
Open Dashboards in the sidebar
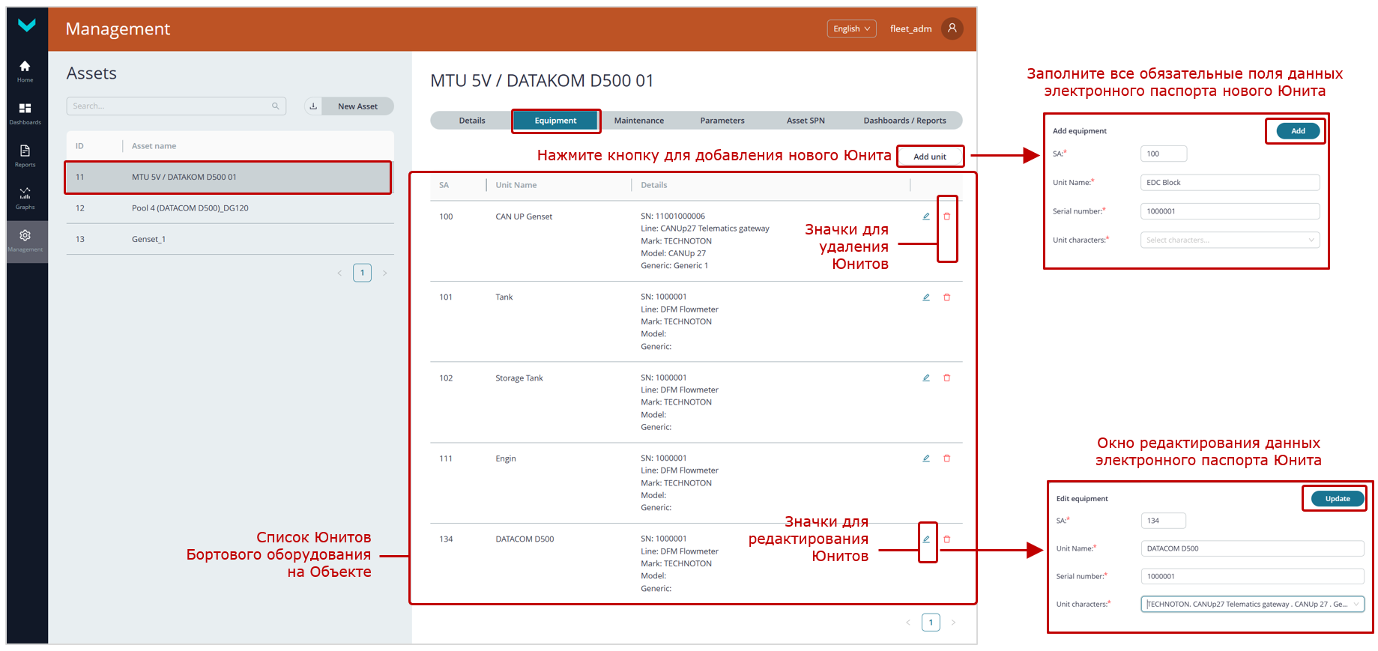pyautogui.click(x=25, y=113)
